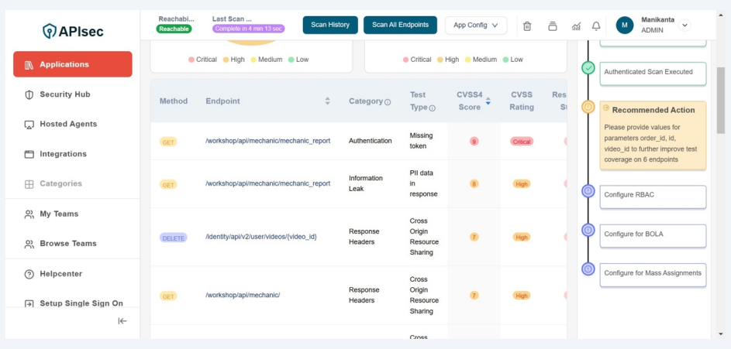731x349 pixels.
Task: Expand the Manikanta user account menu
Action: (x=684, y=26)
